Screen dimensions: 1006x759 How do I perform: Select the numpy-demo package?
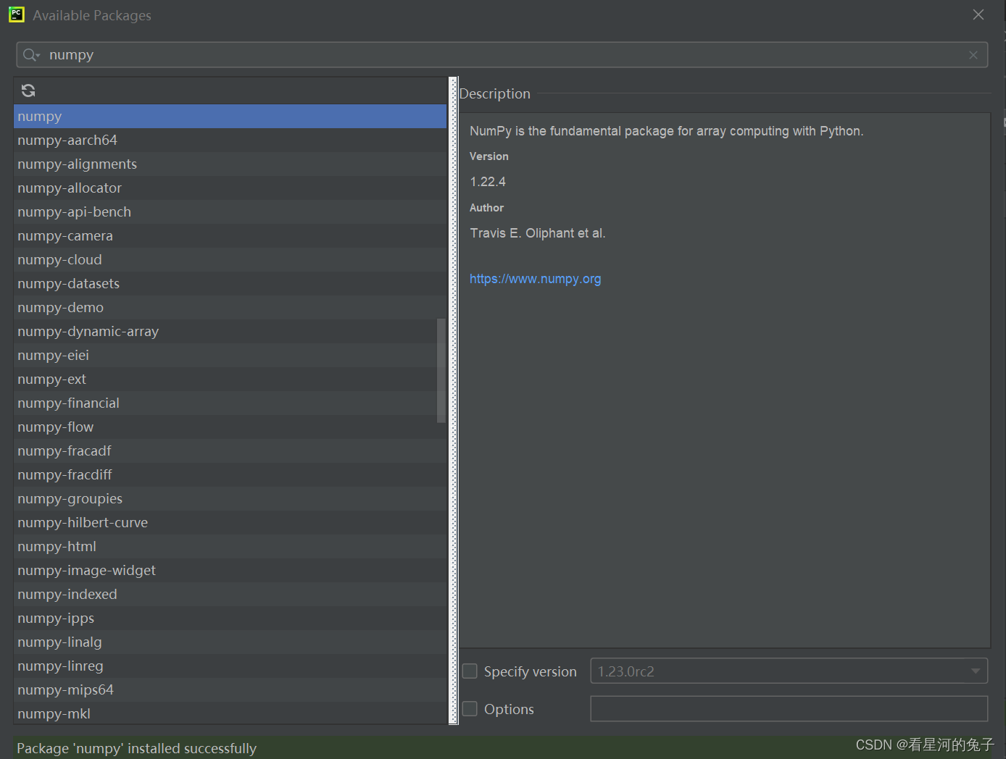[230, 308]
